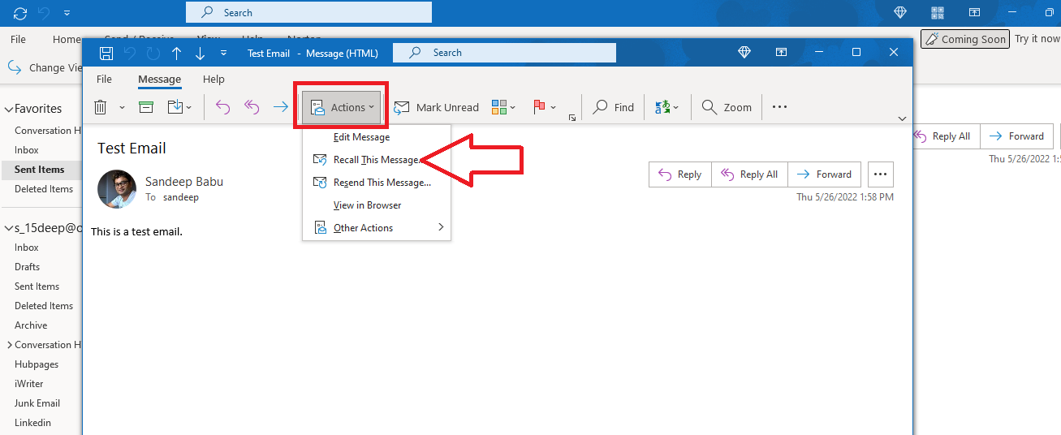Image resolution: width=1061 pixels, height=435 pixels.
Task: Open the Help tab in message window
Action: 213,80
